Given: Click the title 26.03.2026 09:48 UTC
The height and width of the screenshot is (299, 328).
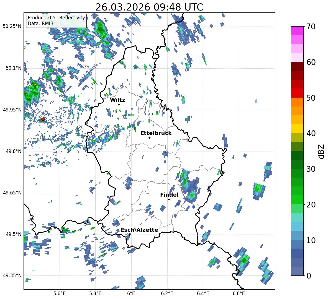Looking at the screenshot, I should click(149, 7).
